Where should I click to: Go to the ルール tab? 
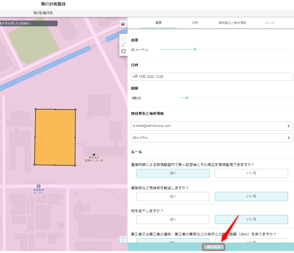(270, 23)
